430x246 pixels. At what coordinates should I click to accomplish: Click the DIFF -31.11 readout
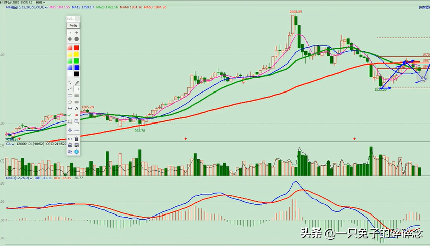pyautogui.click(x=43, y=178)
